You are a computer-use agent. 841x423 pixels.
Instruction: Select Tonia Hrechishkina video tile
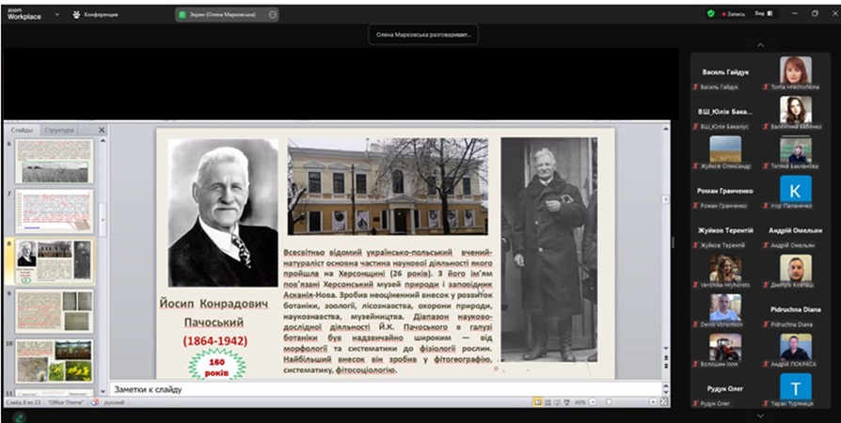coord(796,72)
